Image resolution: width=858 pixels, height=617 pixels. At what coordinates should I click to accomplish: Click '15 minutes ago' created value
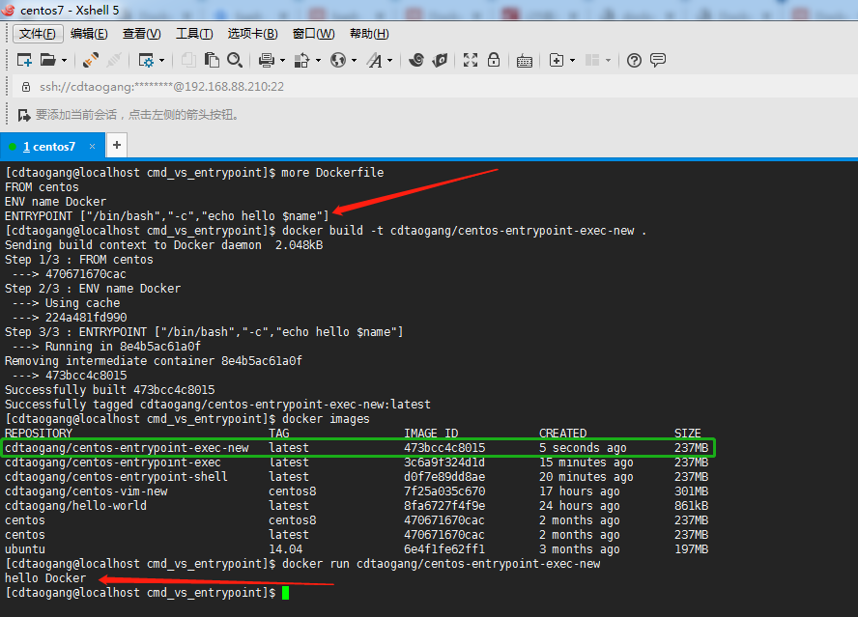click(x=586, y=463)
